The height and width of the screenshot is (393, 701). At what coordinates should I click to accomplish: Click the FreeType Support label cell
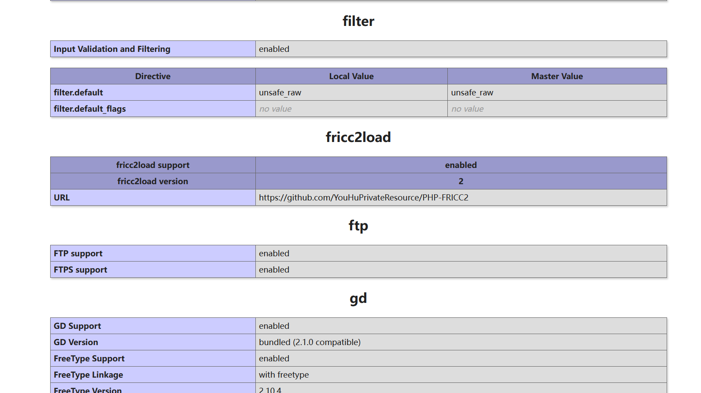(153, 358)
